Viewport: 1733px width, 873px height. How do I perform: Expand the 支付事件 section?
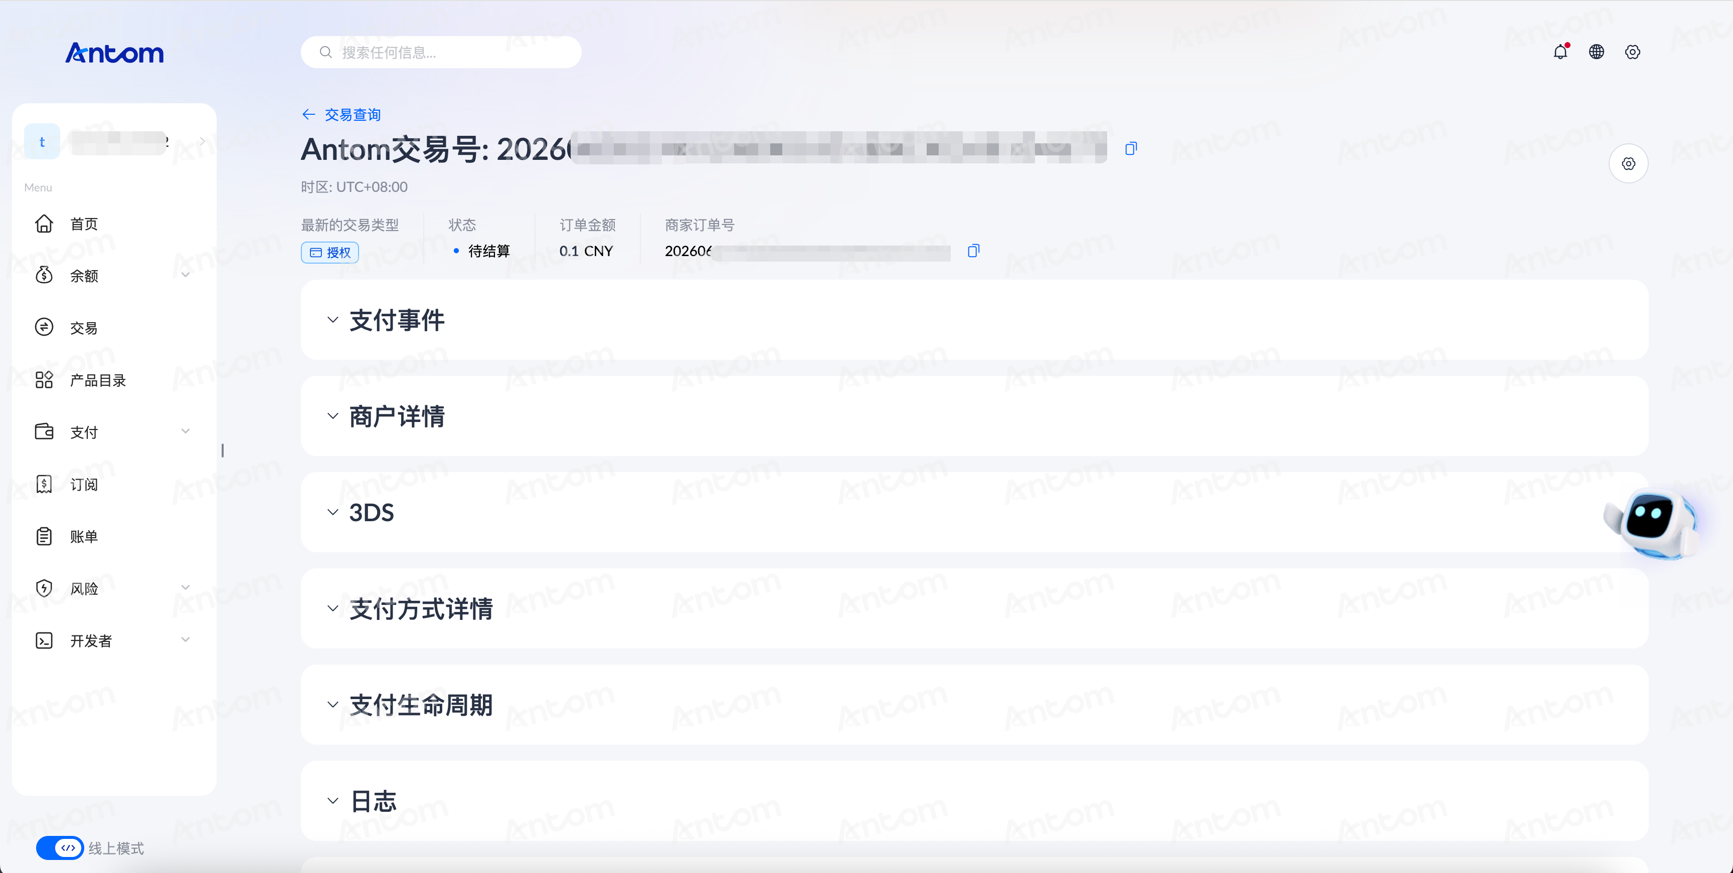tap(332, 320)
